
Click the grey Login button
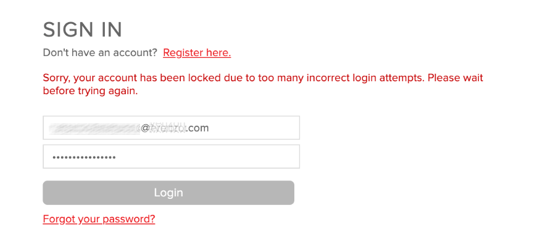(168, 193)
